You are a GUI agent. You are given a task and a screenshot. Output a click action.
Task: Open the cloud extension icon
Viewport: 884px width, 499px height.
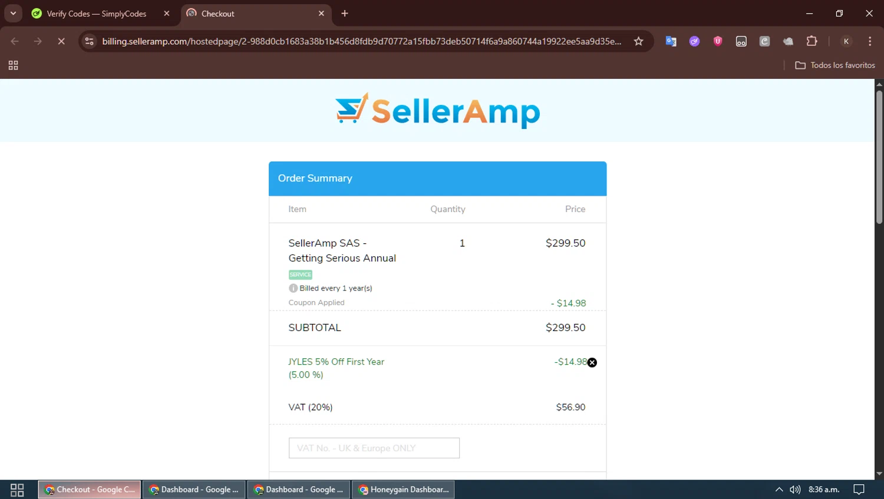coord(788,41)
